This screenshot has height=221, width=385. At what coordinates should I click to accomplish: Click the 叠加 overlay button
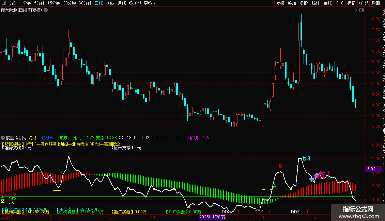click(x=292, y=3)
